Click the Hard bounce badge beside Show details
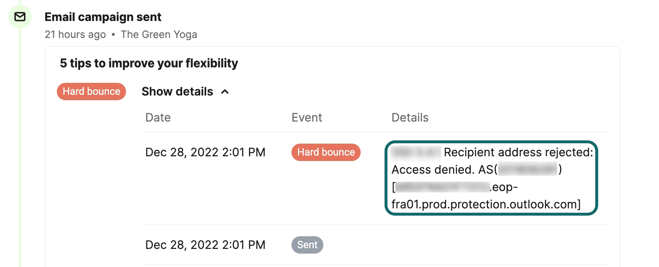Screen dimensions: 659x267 point(91,92)
